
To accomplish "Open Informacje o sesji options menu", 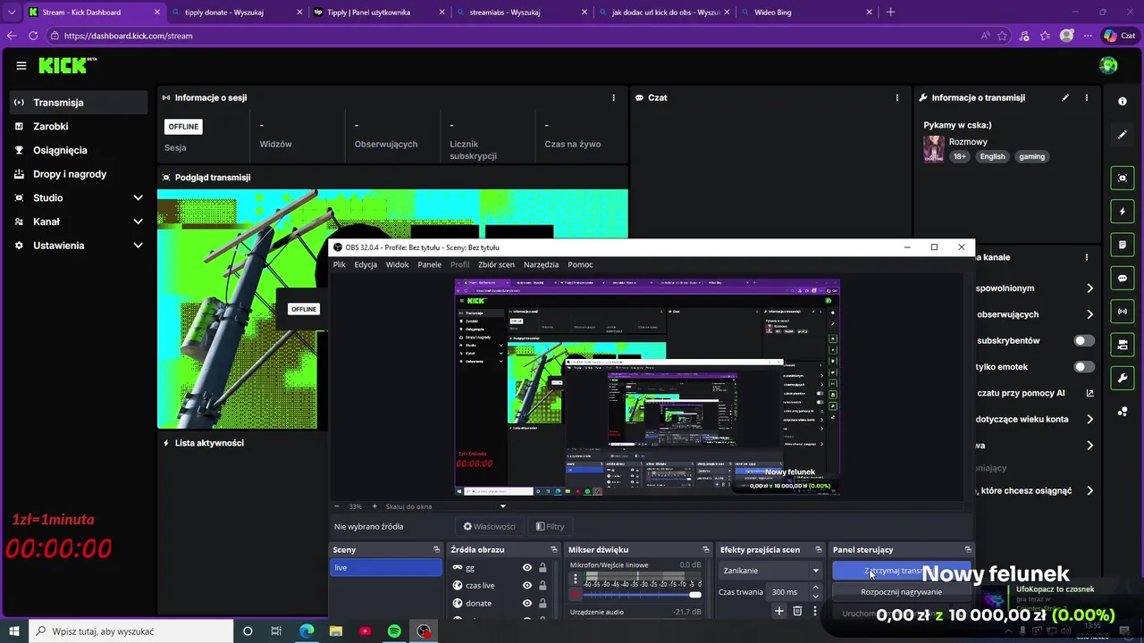I will (x=613, y=97).
